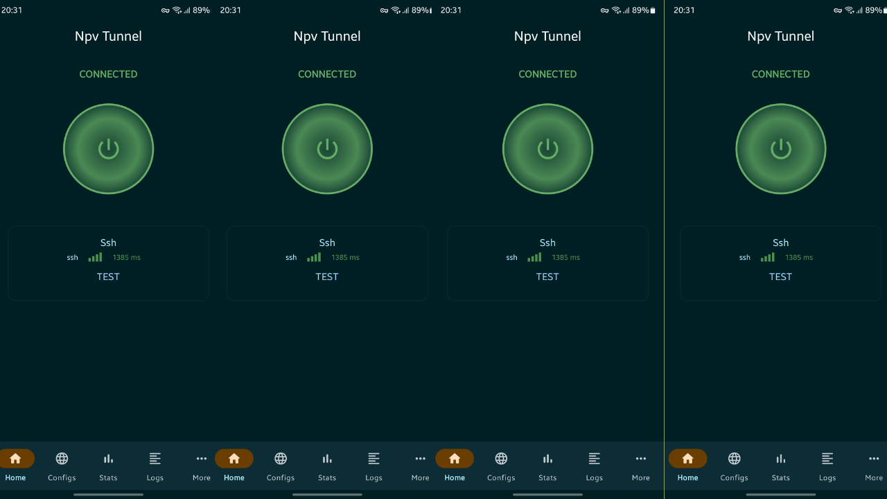The width and height of the screenshot is (887, 499).
Task: Tap TEST in the second screen's Ssh card
Action: click(x=327, y=277)
